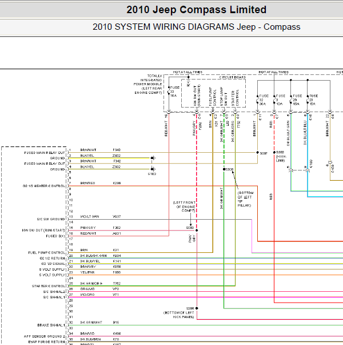Viewport: 343px width, 345px height.
Task: Click "FUEL PUMP CONTROL" label beside pin 19
Action: tap(47, 252)
